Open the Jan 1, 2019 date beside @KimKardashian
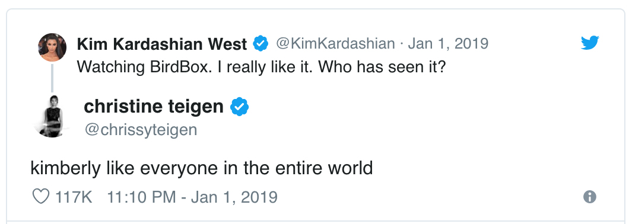Screen dimensions: 629x224 pos(448,44)
